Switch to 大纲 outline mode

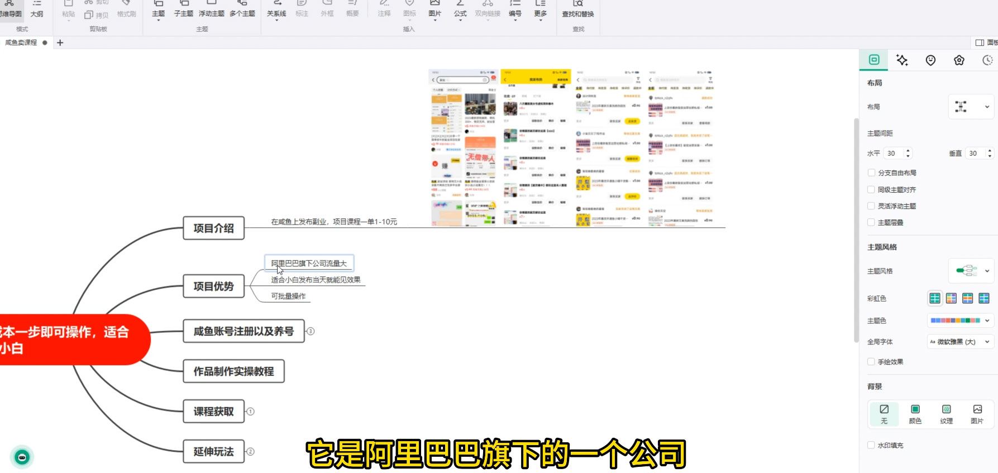click(37, 8)
